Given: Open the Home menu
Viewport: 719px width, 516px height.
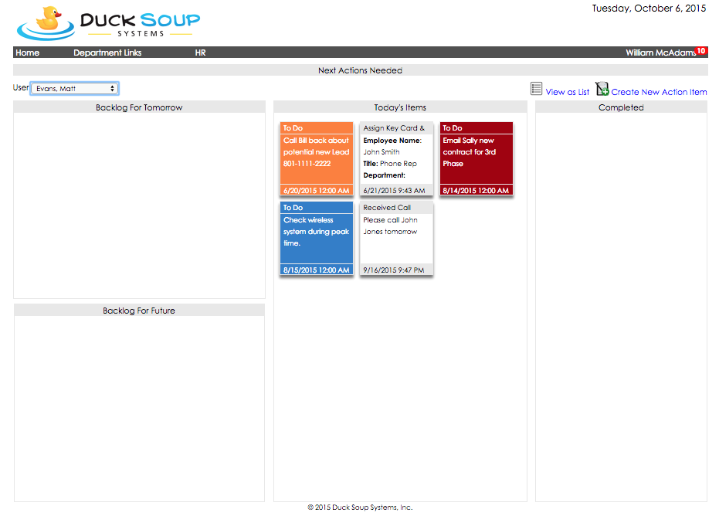Looking at the screenshot, I should [28, 53].
